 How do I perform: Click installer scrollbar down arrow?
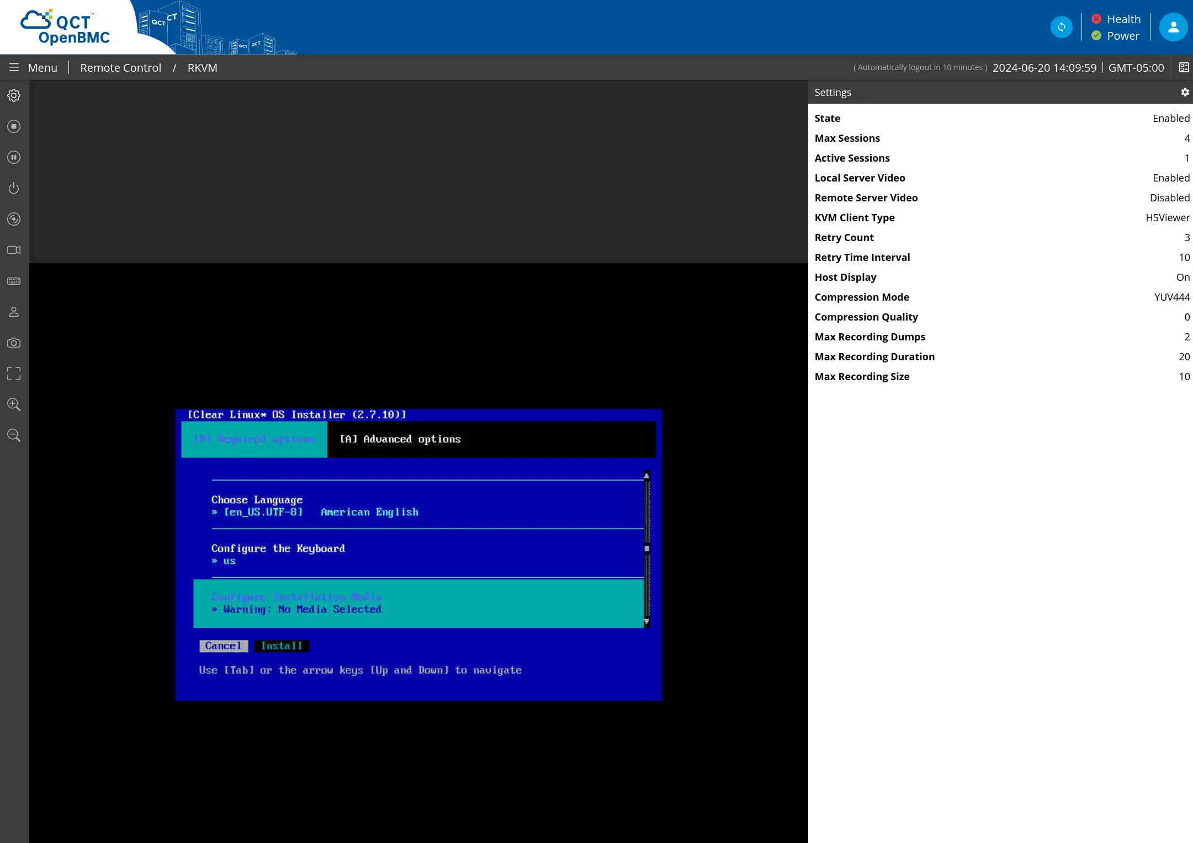(646, 622)
